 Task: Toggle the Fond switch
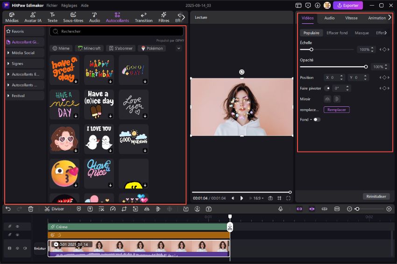(x=317, y=119)
